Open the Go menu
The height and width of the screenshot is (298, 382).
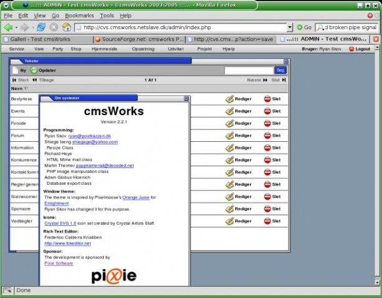[x=55, y=16]
